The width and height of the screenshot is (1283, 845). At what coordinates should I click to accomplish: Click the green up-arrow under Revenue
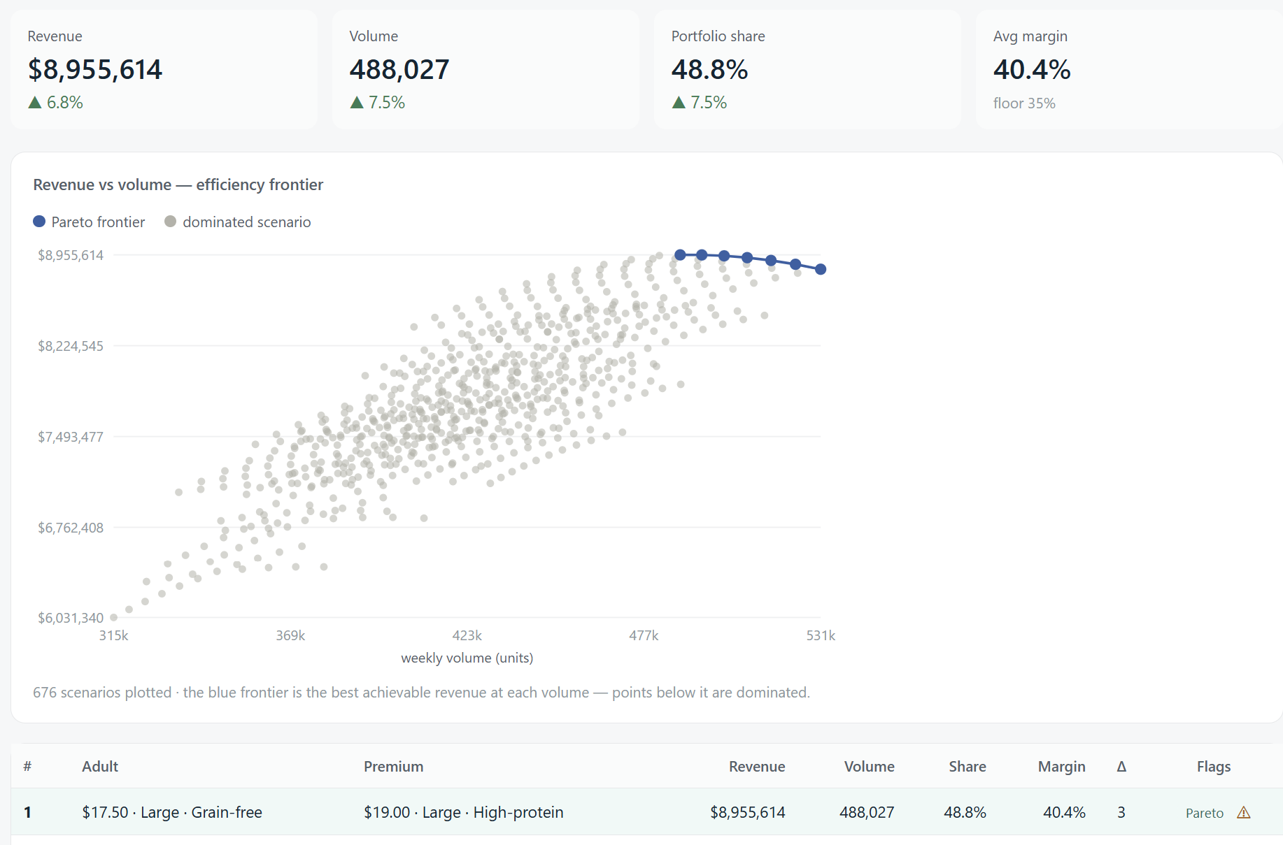point(35,103)
